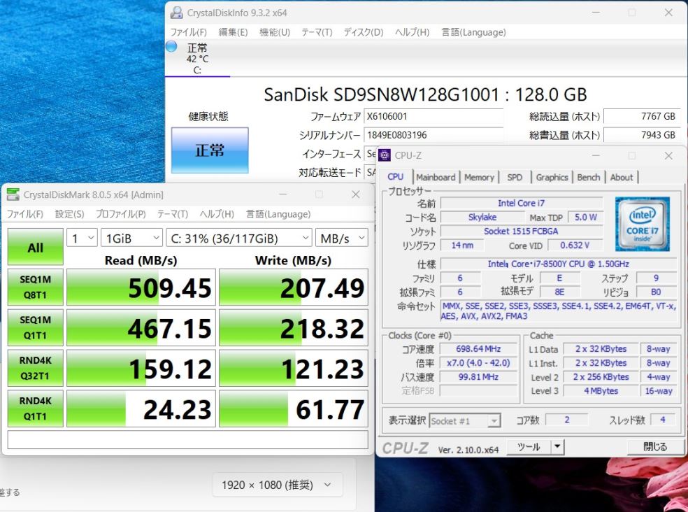Run the SEQ1M Q1T1 test

click(x=35, y=327)
